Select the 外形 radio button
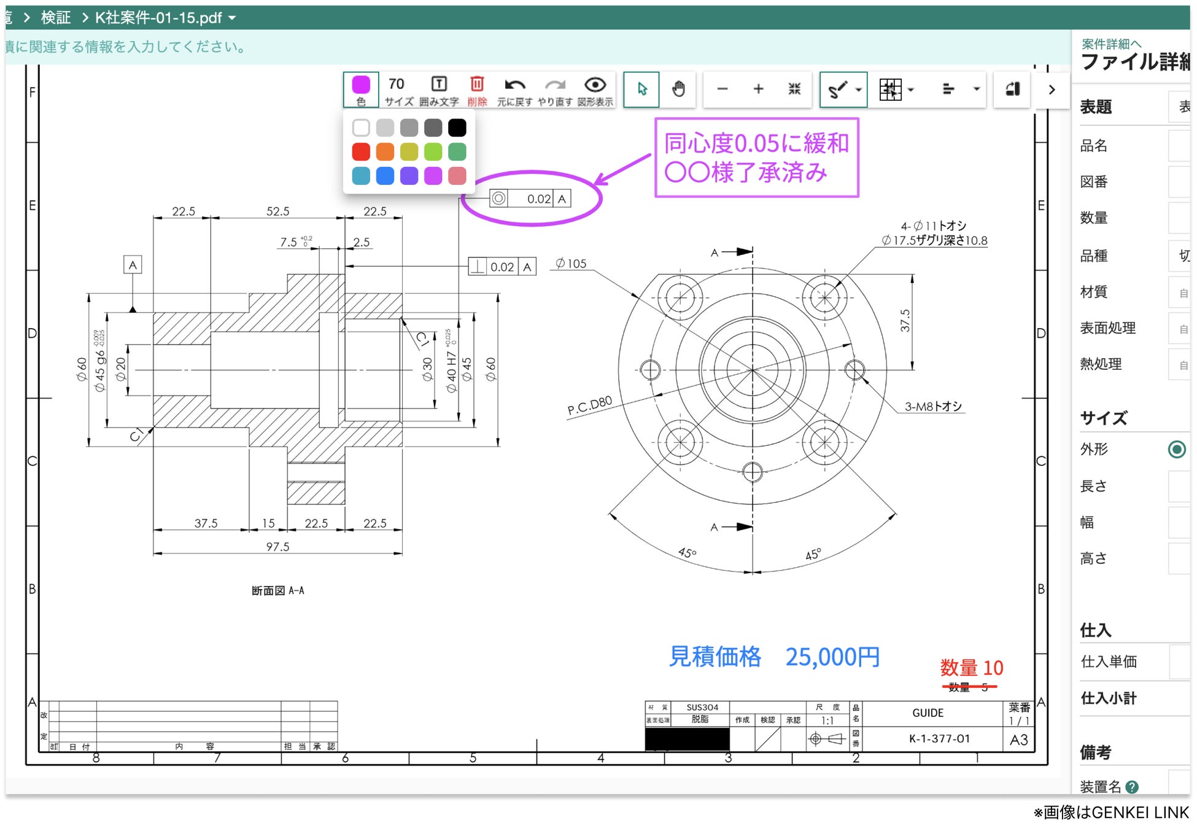The image size is (1197, 825). [1176, 449]
